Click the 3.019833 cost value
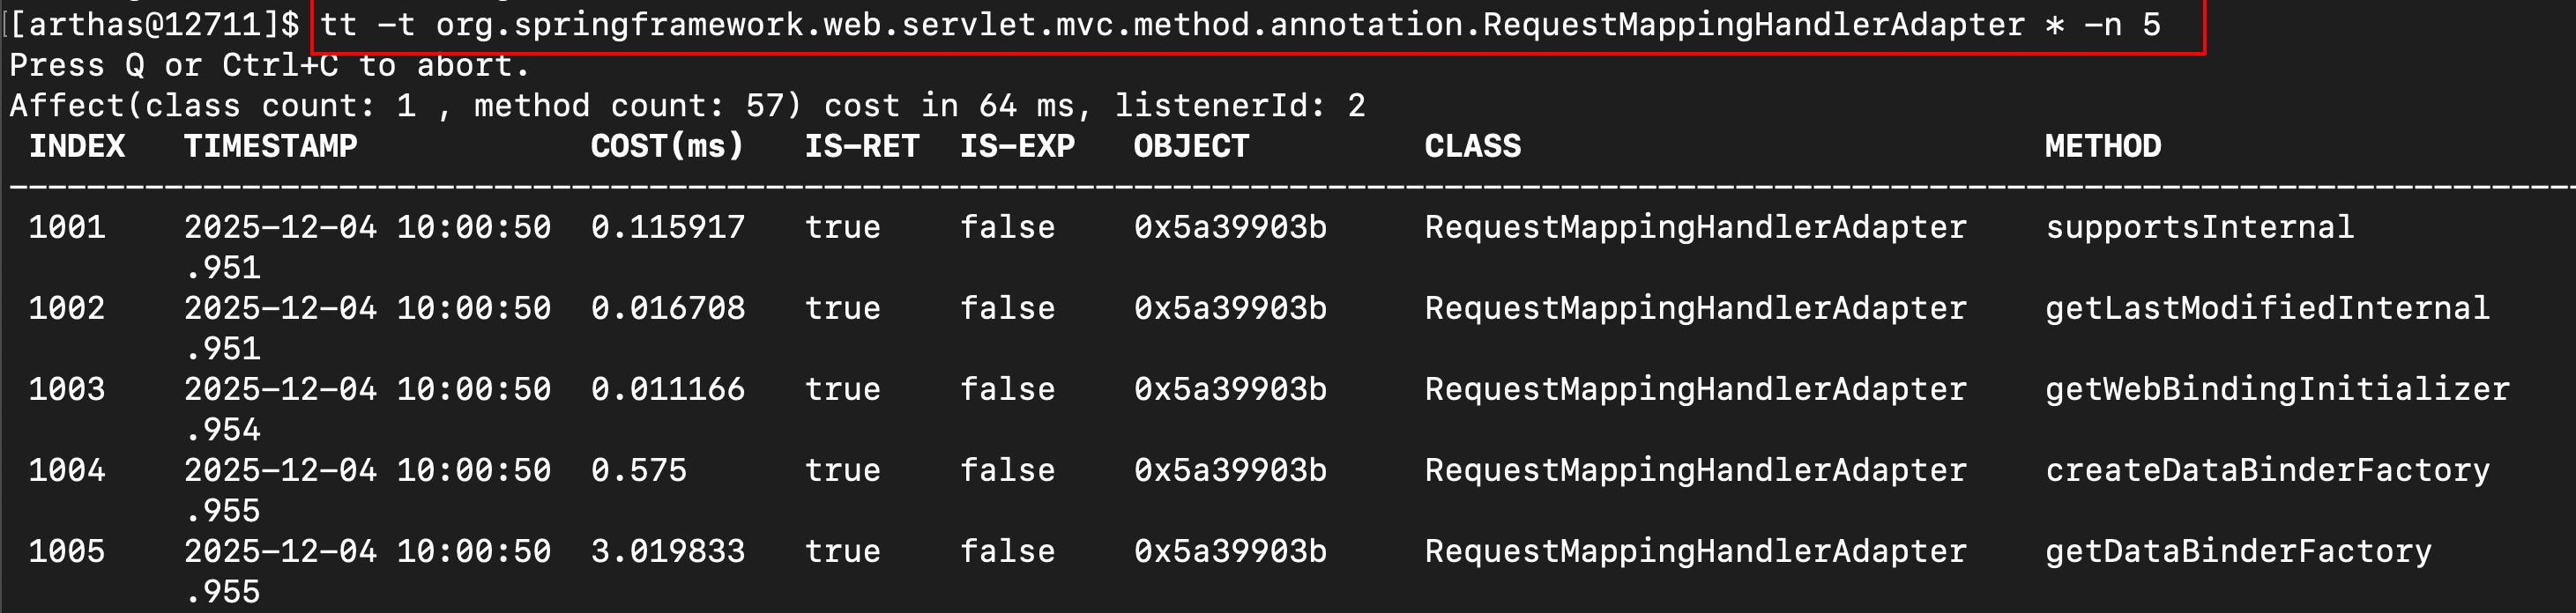The width and height of the screenshot is (2576, 613). (x=667, y=551)
